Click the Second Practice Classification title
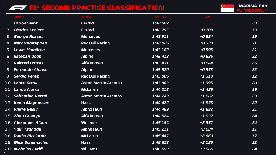 tap(103, 8)
